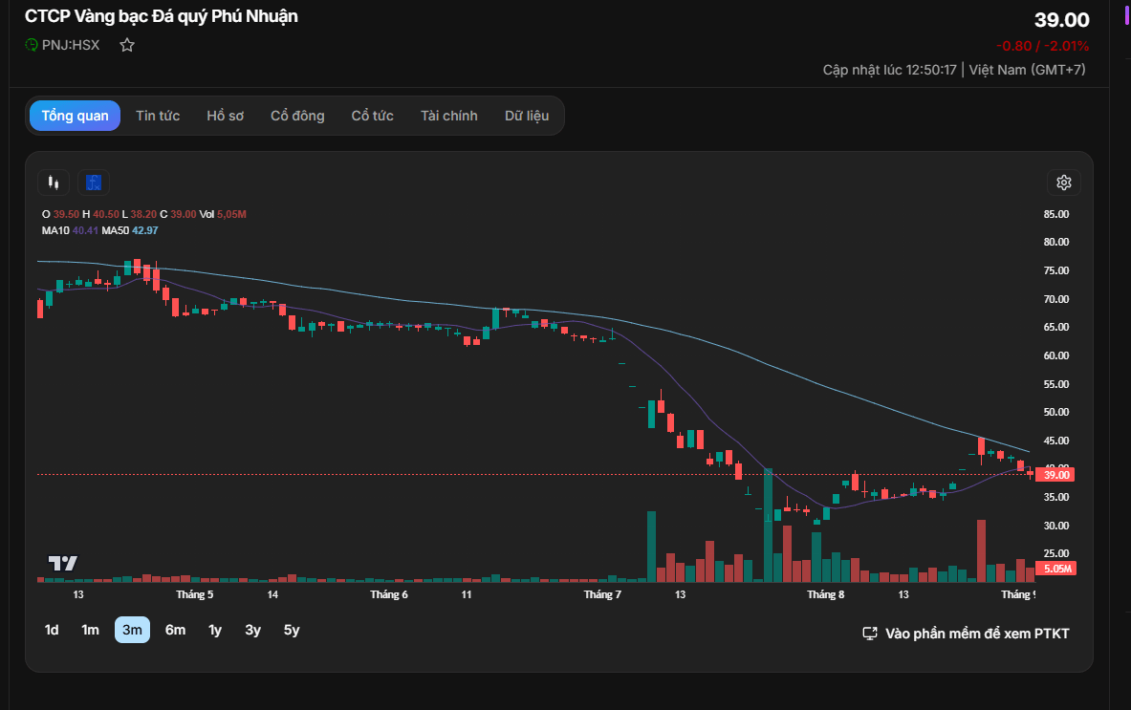Click Vào phần mềm để xem PTKT link
This screenshot has height=710, width=1131.
pos(967,634)
